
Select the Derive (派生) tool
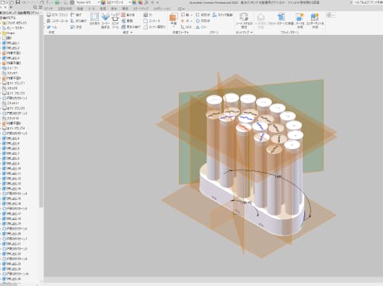76,27
